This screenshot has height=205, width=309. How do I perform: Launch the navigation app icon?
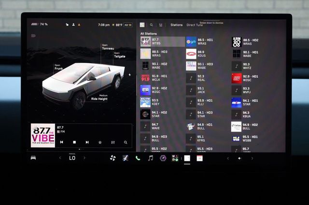[126, 158]
